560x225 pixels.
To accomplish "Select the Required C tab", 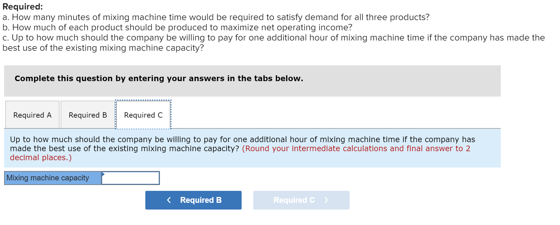I will pyautogui.click(x=143, y=115).
